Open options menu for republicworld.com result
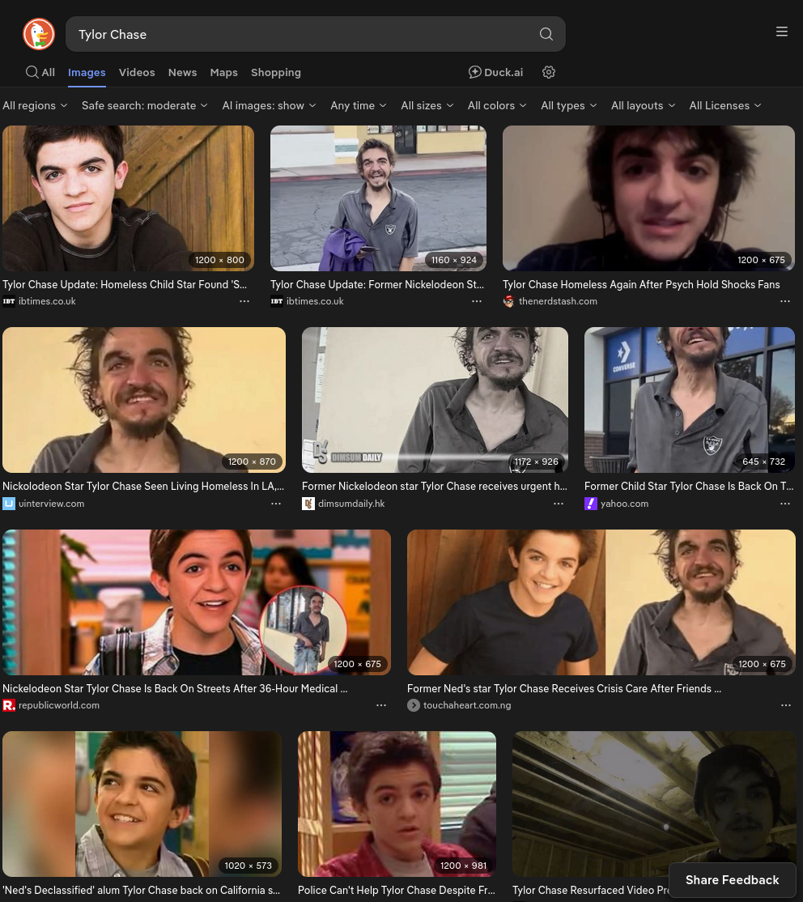 381,705
